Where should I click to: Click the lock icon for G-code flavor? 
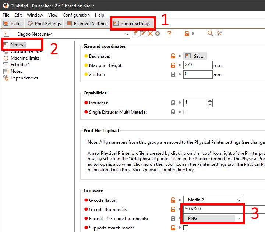(x=173, y=200)
